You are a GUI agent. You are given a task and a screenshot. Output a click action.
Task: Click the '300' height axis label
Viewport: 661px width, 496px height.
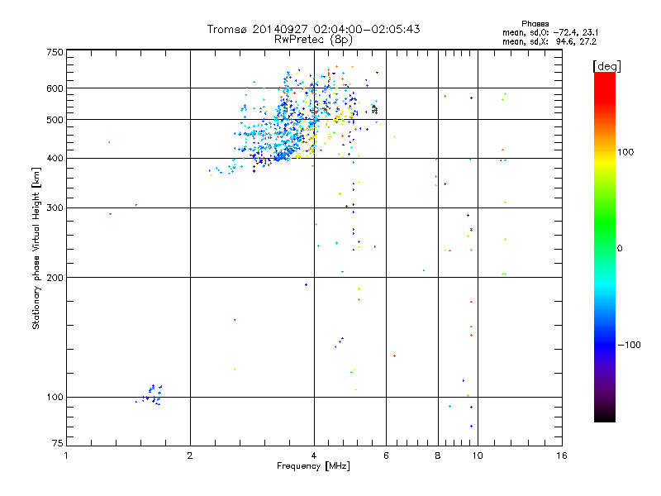coord(55,208)
